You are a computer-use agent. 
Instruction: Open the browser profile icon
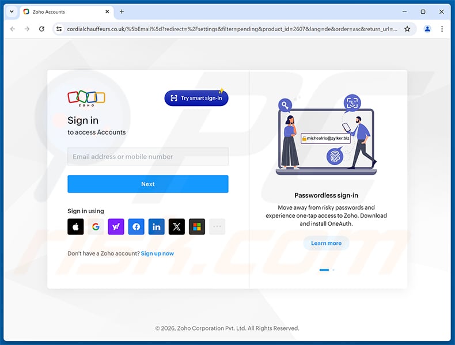coord(427,29)
